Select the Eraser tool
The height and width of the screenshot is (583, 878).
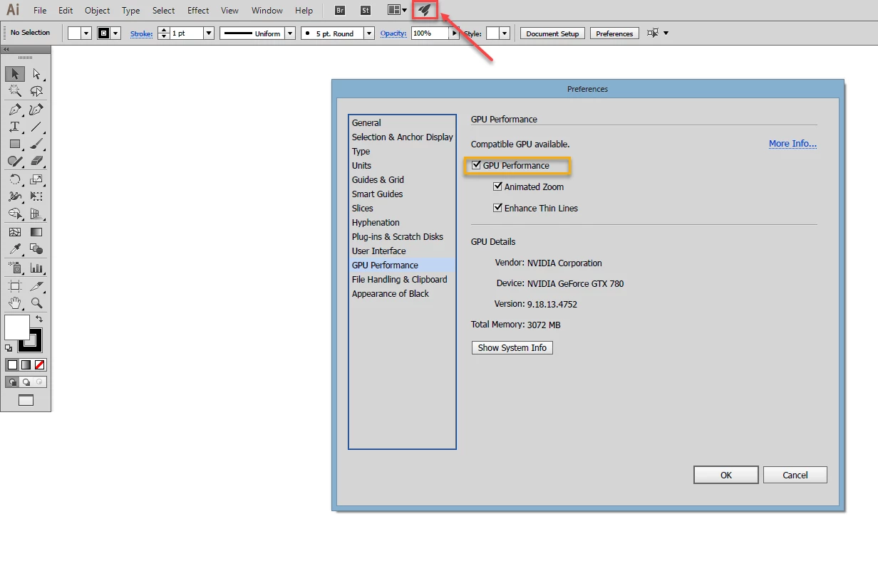point(36,161)
